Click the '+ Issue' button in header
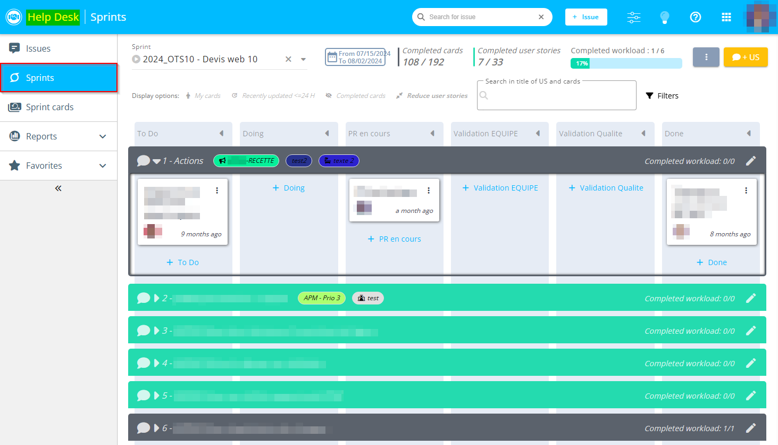The height and width of the screenshot is (445, 778). tap(585, 17)
